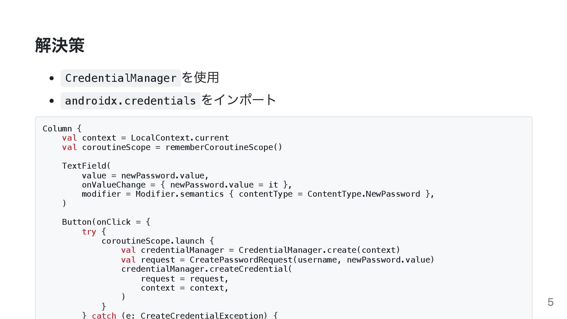This screenshot has width=567, height=319.
Task: Click the 'Button(onClick = {' line
Action: [x=106, y=222]
